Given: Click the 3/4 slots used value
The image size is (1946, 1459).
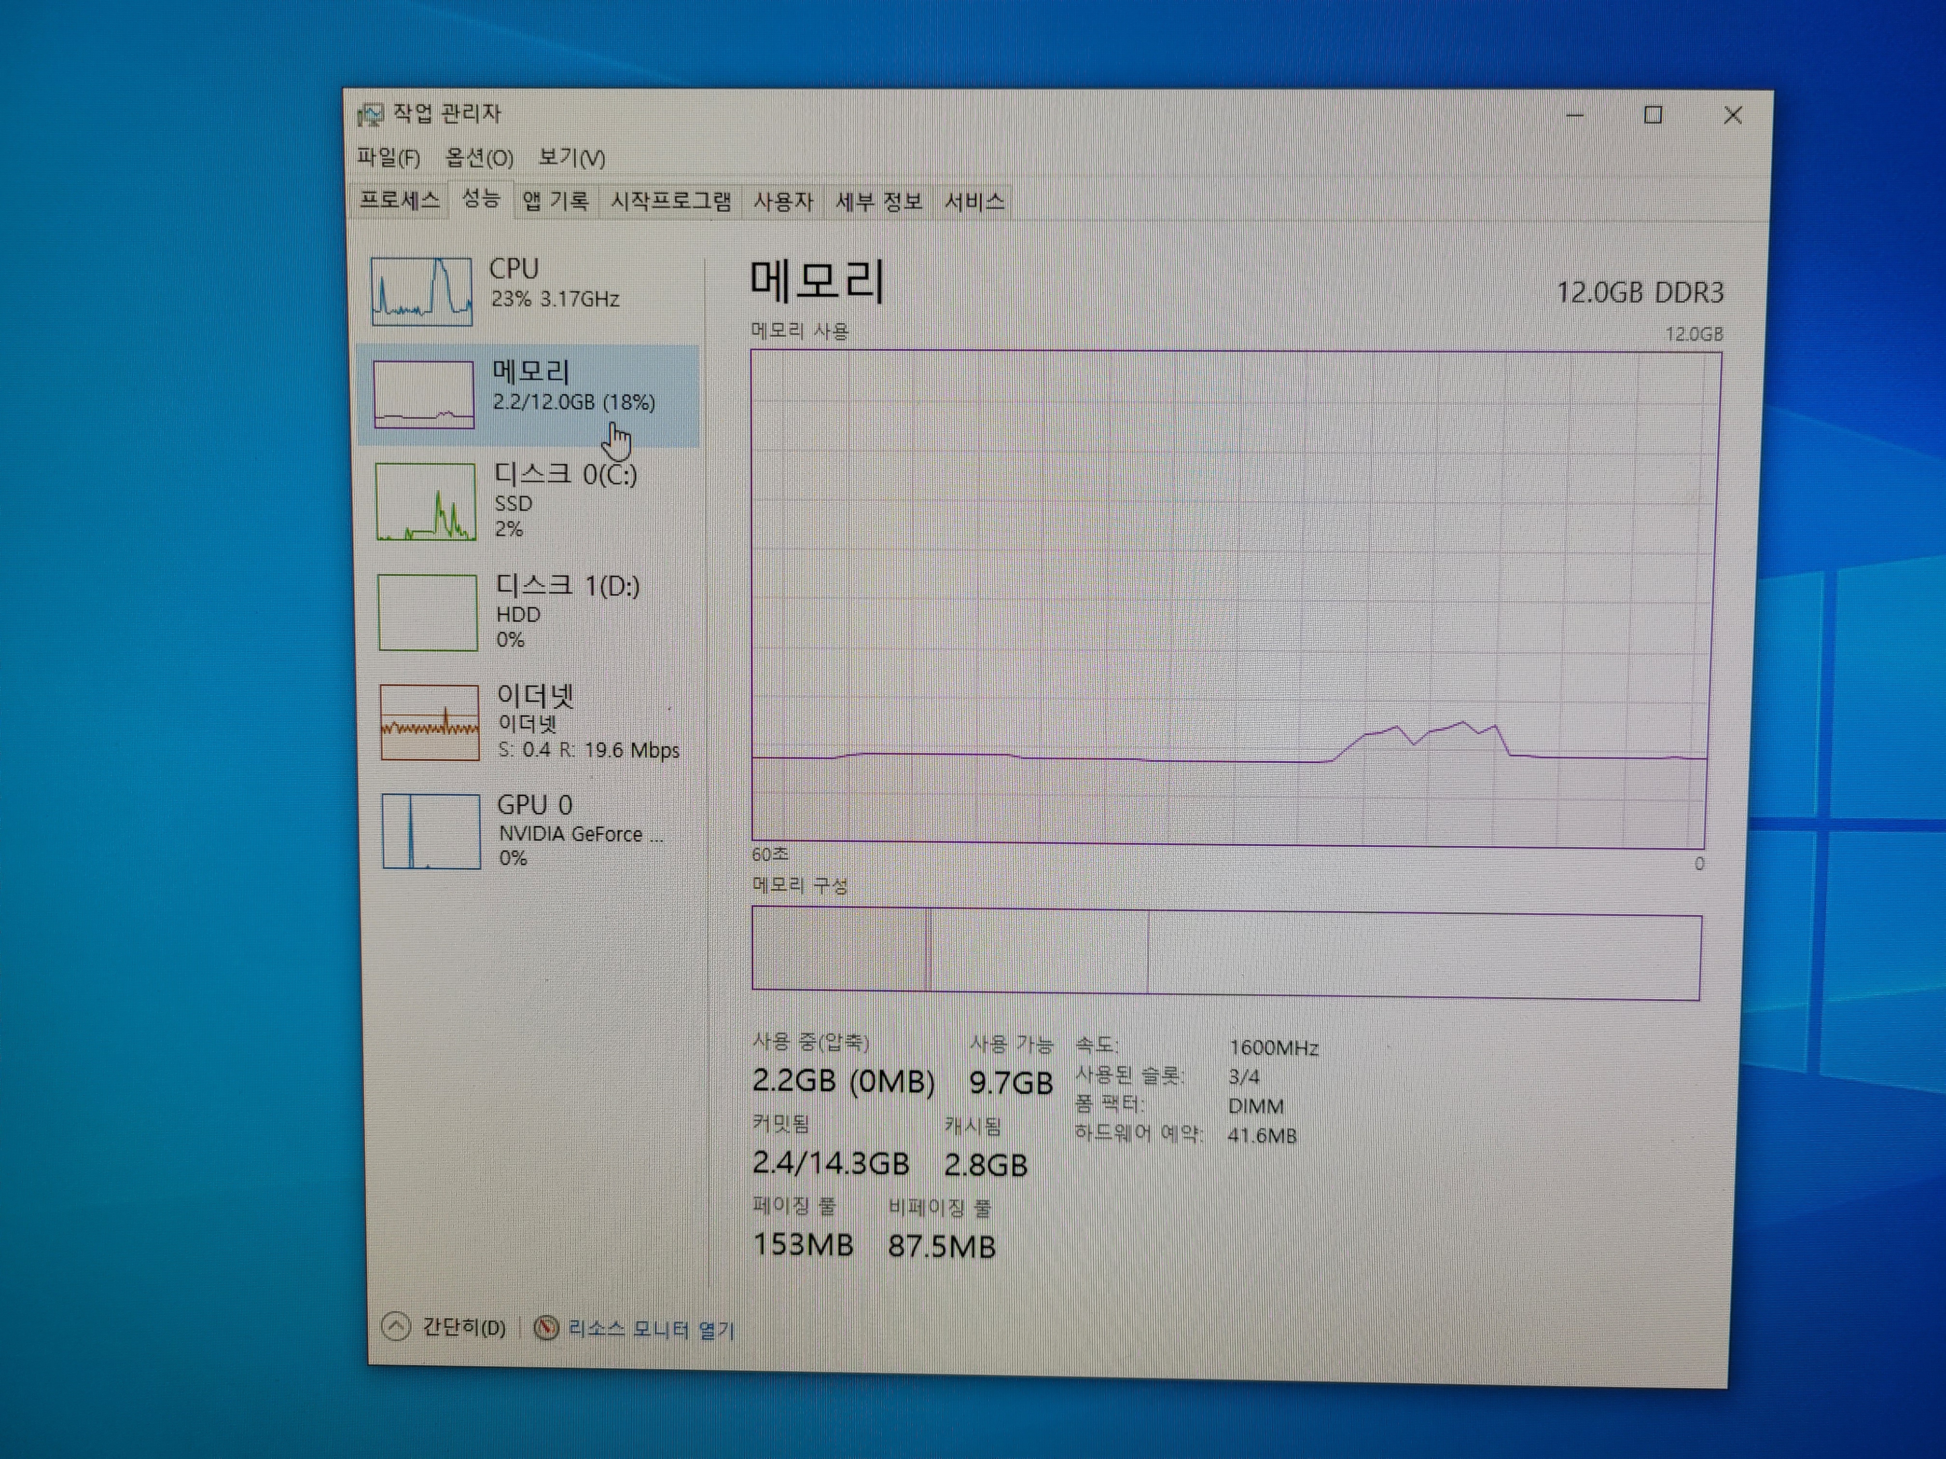Looking at the screenshot, I should click(x=1243, y=1076).
